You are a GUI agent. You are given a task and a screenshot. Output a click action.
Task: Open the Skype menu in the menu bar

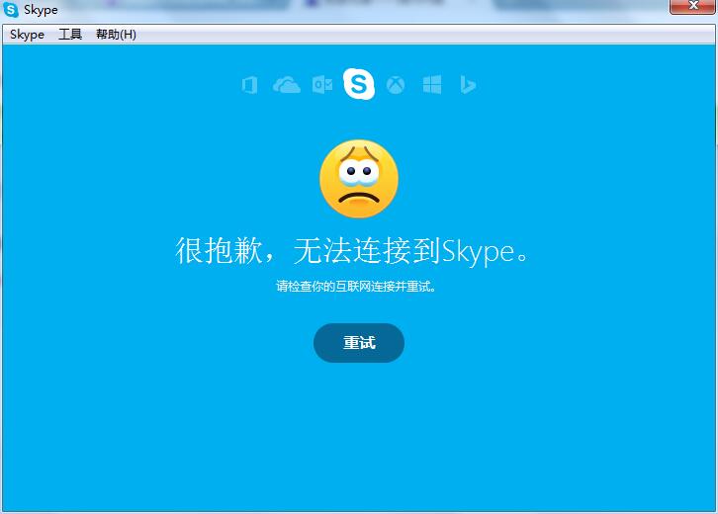27,35
